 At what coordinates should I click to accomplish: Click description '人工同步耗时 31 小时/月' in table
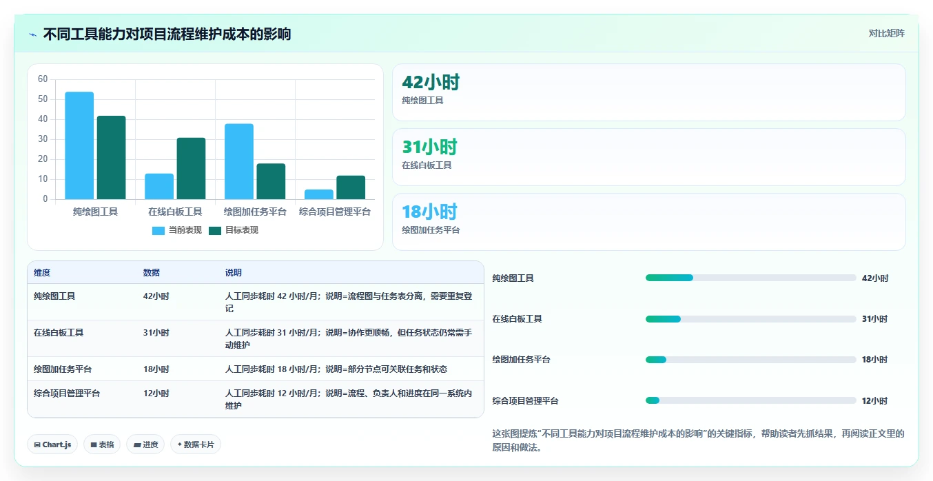tap(349, 339)
